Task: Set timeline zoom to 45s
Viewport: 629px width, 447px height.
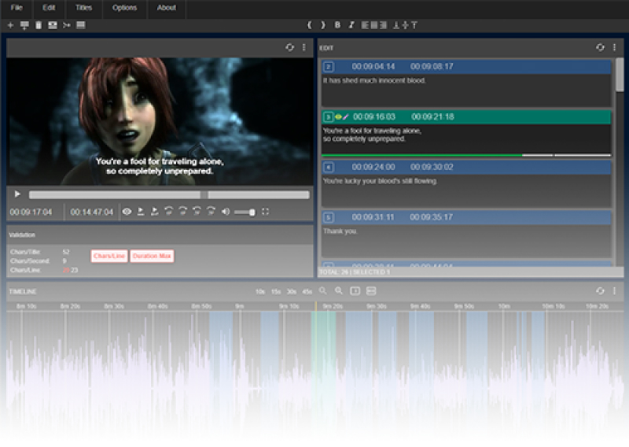Action: [x=307, y=292]
